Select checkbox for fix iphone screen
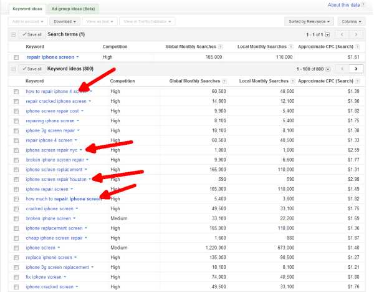The image size is (374, 292). pos(16,277)
